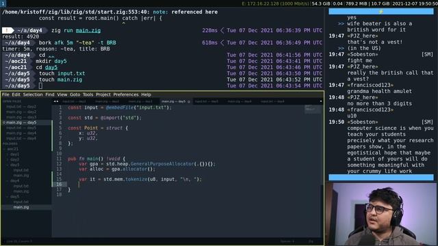Click the 'grandma health amulet' chat message
Viewport: 438px width, 246px height.
(x=379, y=91)
